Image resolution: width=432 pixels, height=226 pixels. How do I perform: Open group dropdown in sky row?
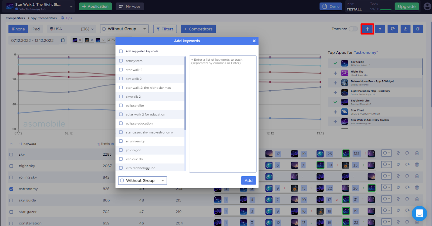pyautogui.click(x=386, y=153)
